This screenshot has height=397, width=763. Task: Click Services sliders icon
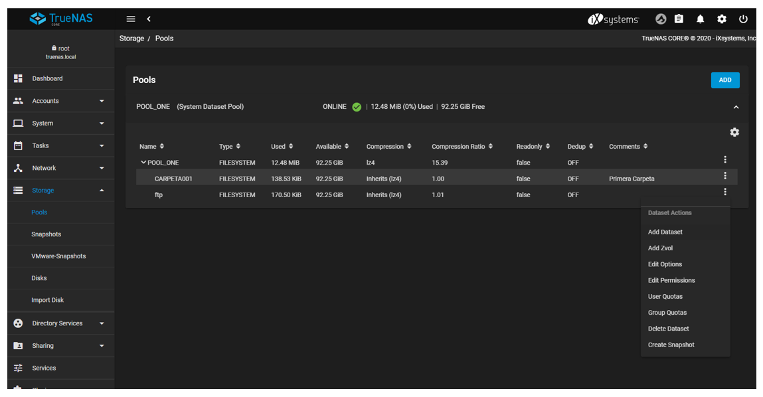click(x=18, y=368)
